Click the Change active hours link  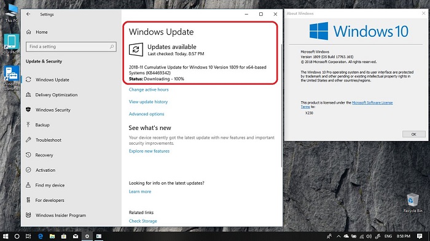pyautogui.click(x=149, y=90)
